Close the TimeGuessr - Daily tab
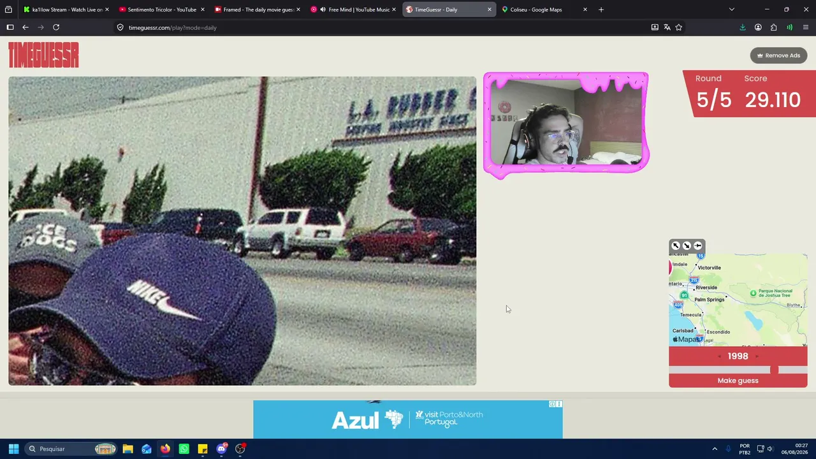This screenshot has width=816, height=459. tap(490, 10)
